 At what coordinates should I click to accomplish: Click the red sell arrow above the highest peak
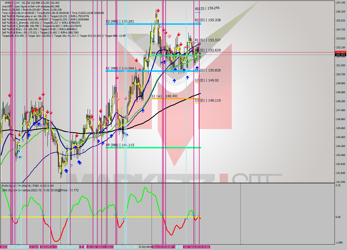pyautogui.click(x=158, y=11)
